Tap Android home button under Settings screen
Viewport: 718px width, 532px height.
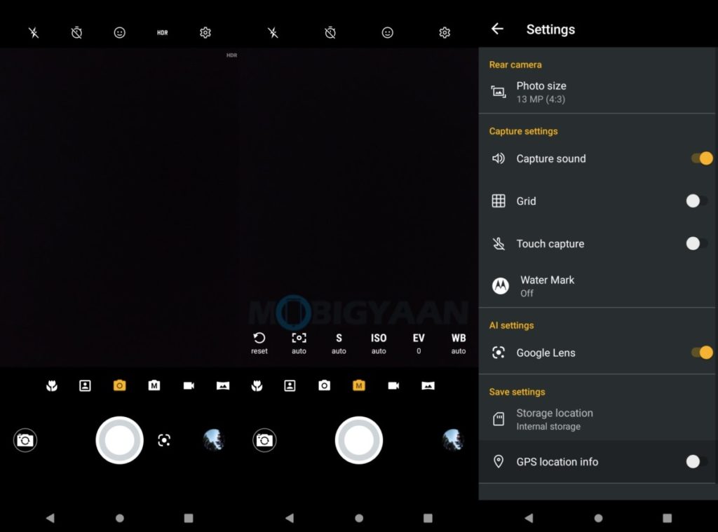point(598,518)
